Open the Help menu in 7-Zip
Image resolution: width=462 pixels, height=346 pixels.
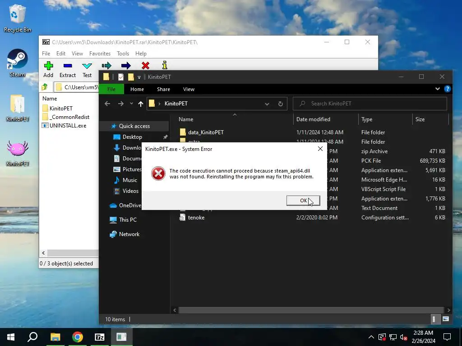coord(141,54)
